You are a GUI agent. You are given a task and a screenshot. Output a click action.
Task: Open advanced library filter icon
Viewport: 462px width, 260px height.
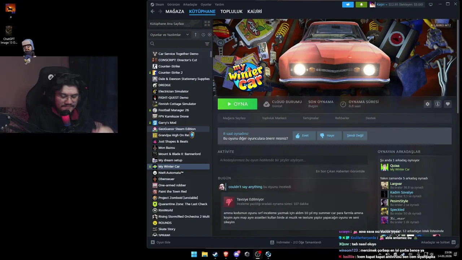207,44
